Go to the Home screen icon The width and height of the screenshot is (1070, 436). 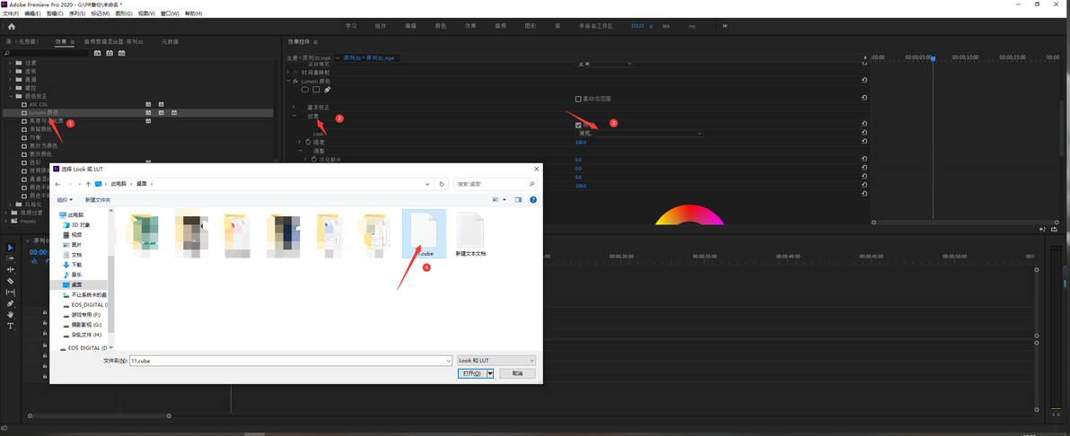pos(12,26)
